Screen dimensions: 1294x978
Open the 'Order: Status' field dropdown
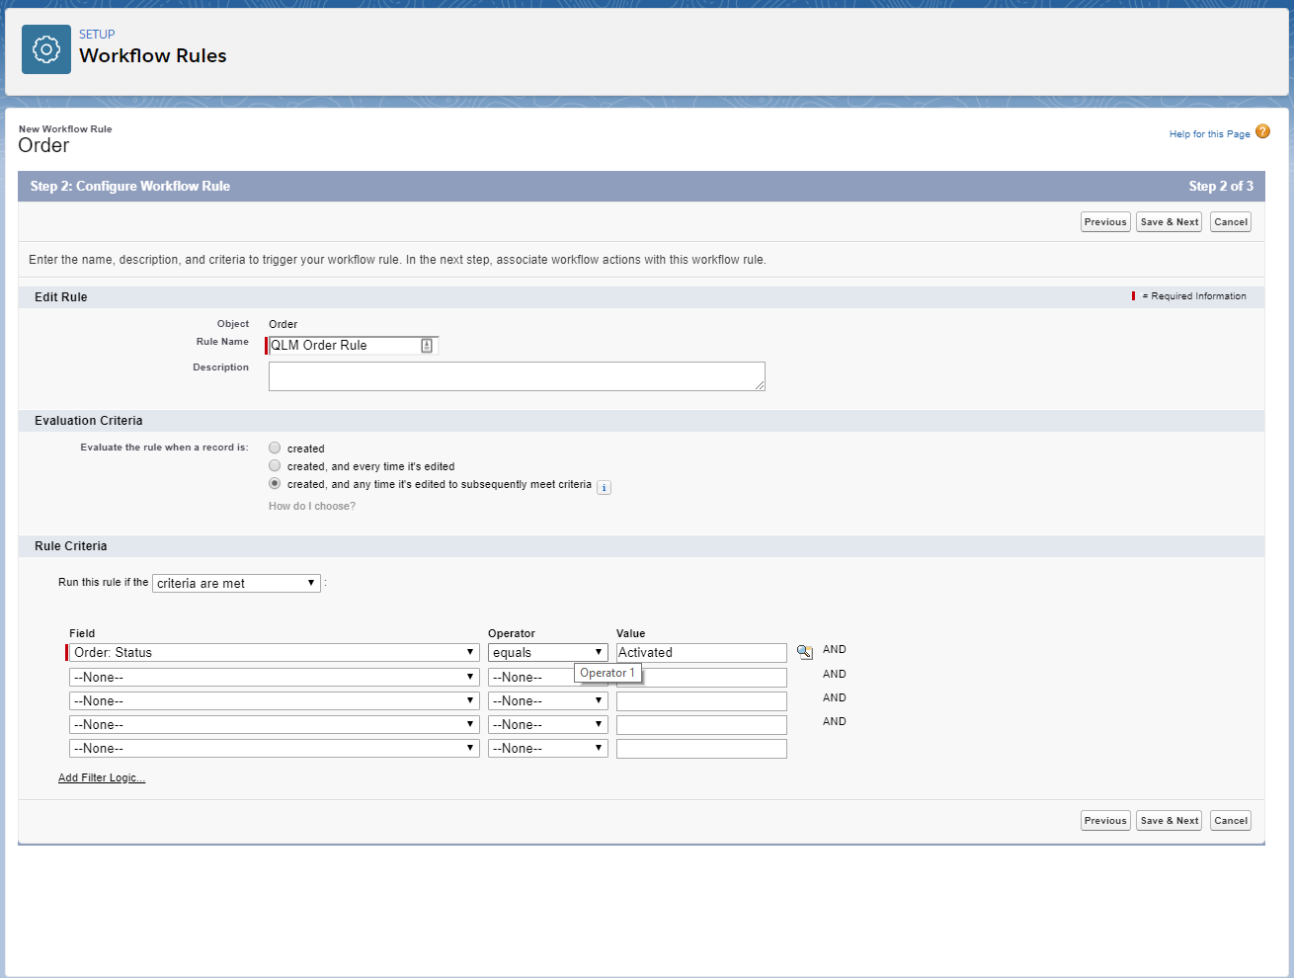[x=275, y=652]
